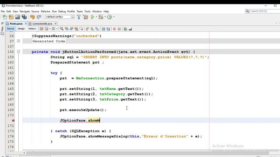Viewport: 280px width, 157px height.
Task: Collapse the jButton1ActionPerformed method fold
Action: 18,51
